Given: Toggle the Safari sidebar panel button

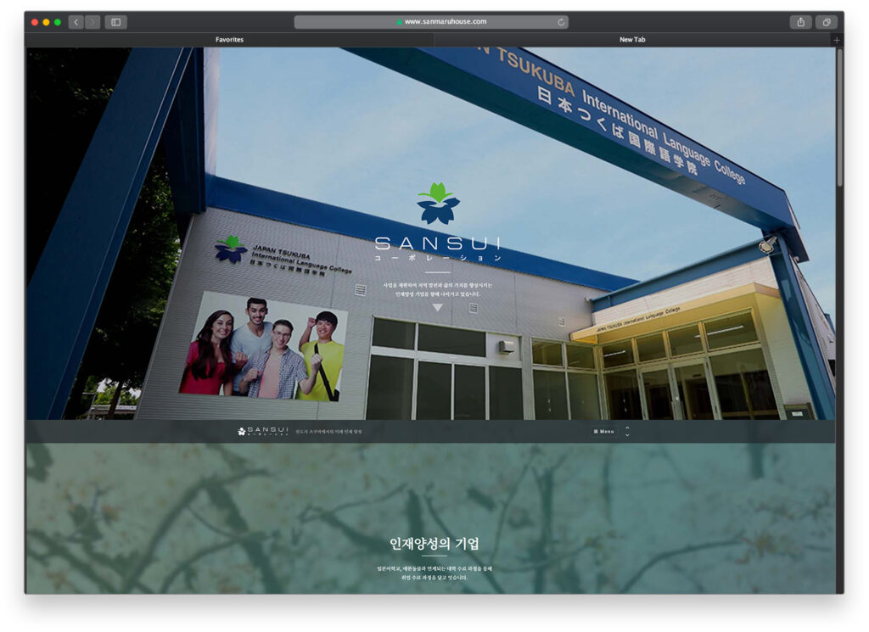Looking at the screenshot, I should click(x=115, y=22).
